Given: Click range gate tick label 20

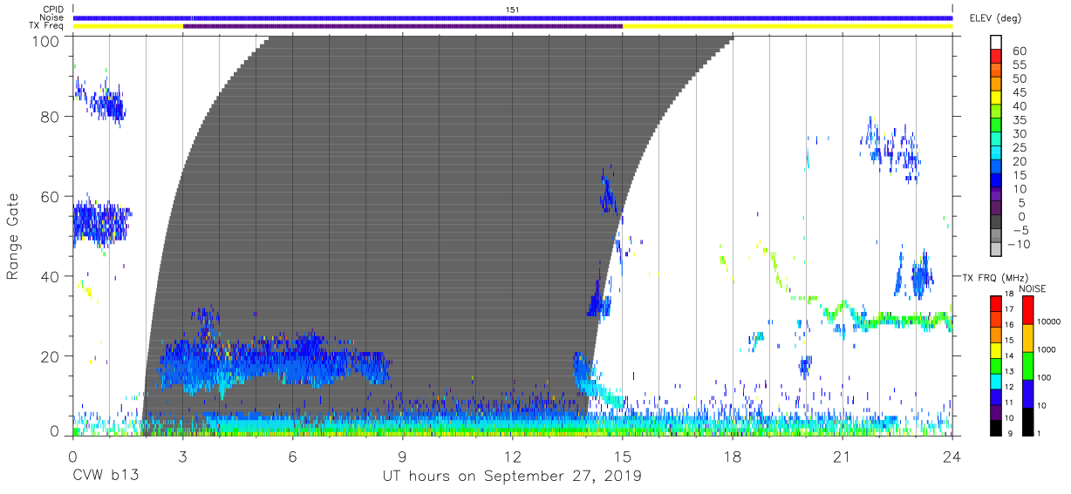Looking at the screenshot, I should coord(51,356).
